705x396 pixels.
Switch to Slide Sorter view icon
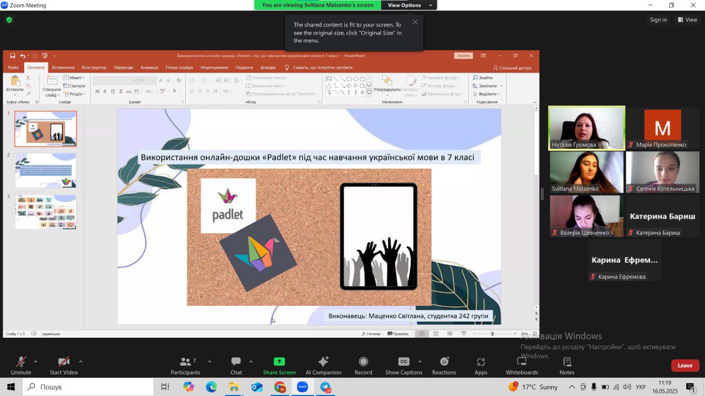tap(436, 334)
